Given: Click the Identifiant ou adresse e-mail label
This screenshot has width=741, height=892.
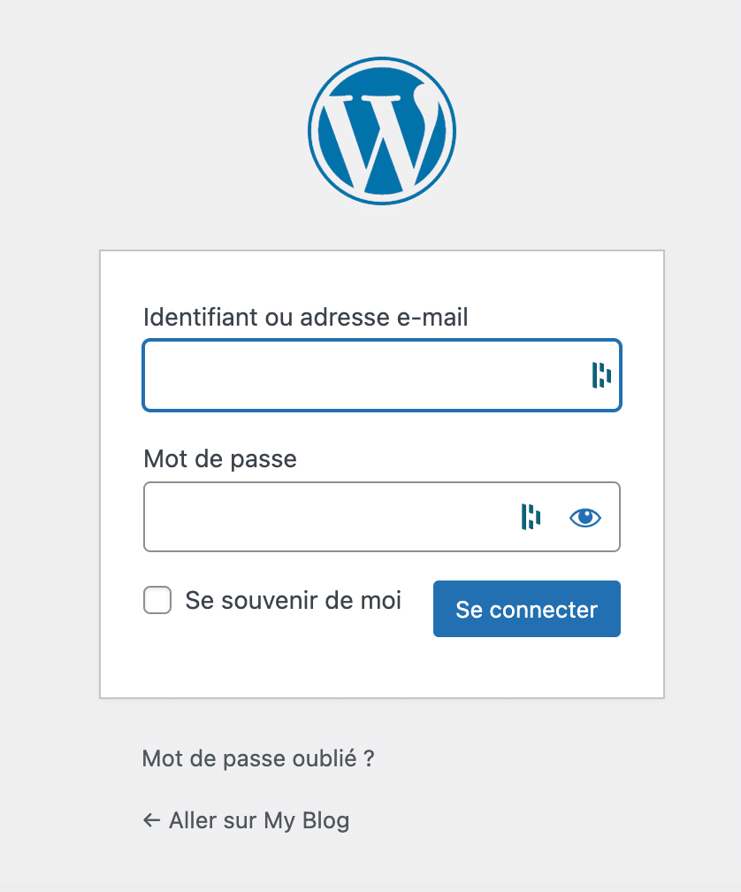Looking at the screenshot, I should point(306,318).
